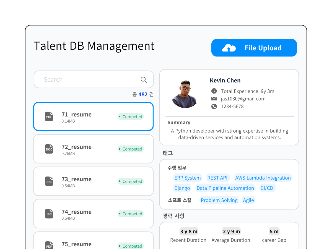Click the phone icon next to 1234-5678

[214, 106]
